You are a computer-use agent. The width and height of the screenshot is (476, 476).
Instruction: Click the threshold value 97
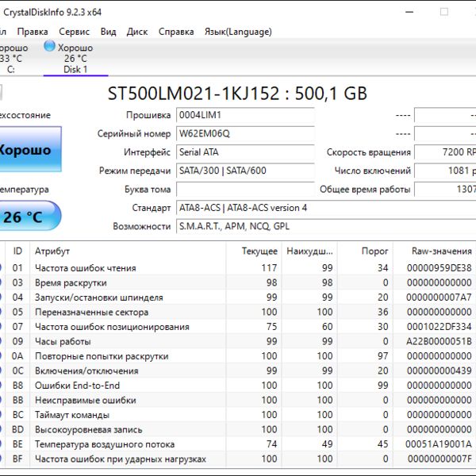tap(383, 356)
